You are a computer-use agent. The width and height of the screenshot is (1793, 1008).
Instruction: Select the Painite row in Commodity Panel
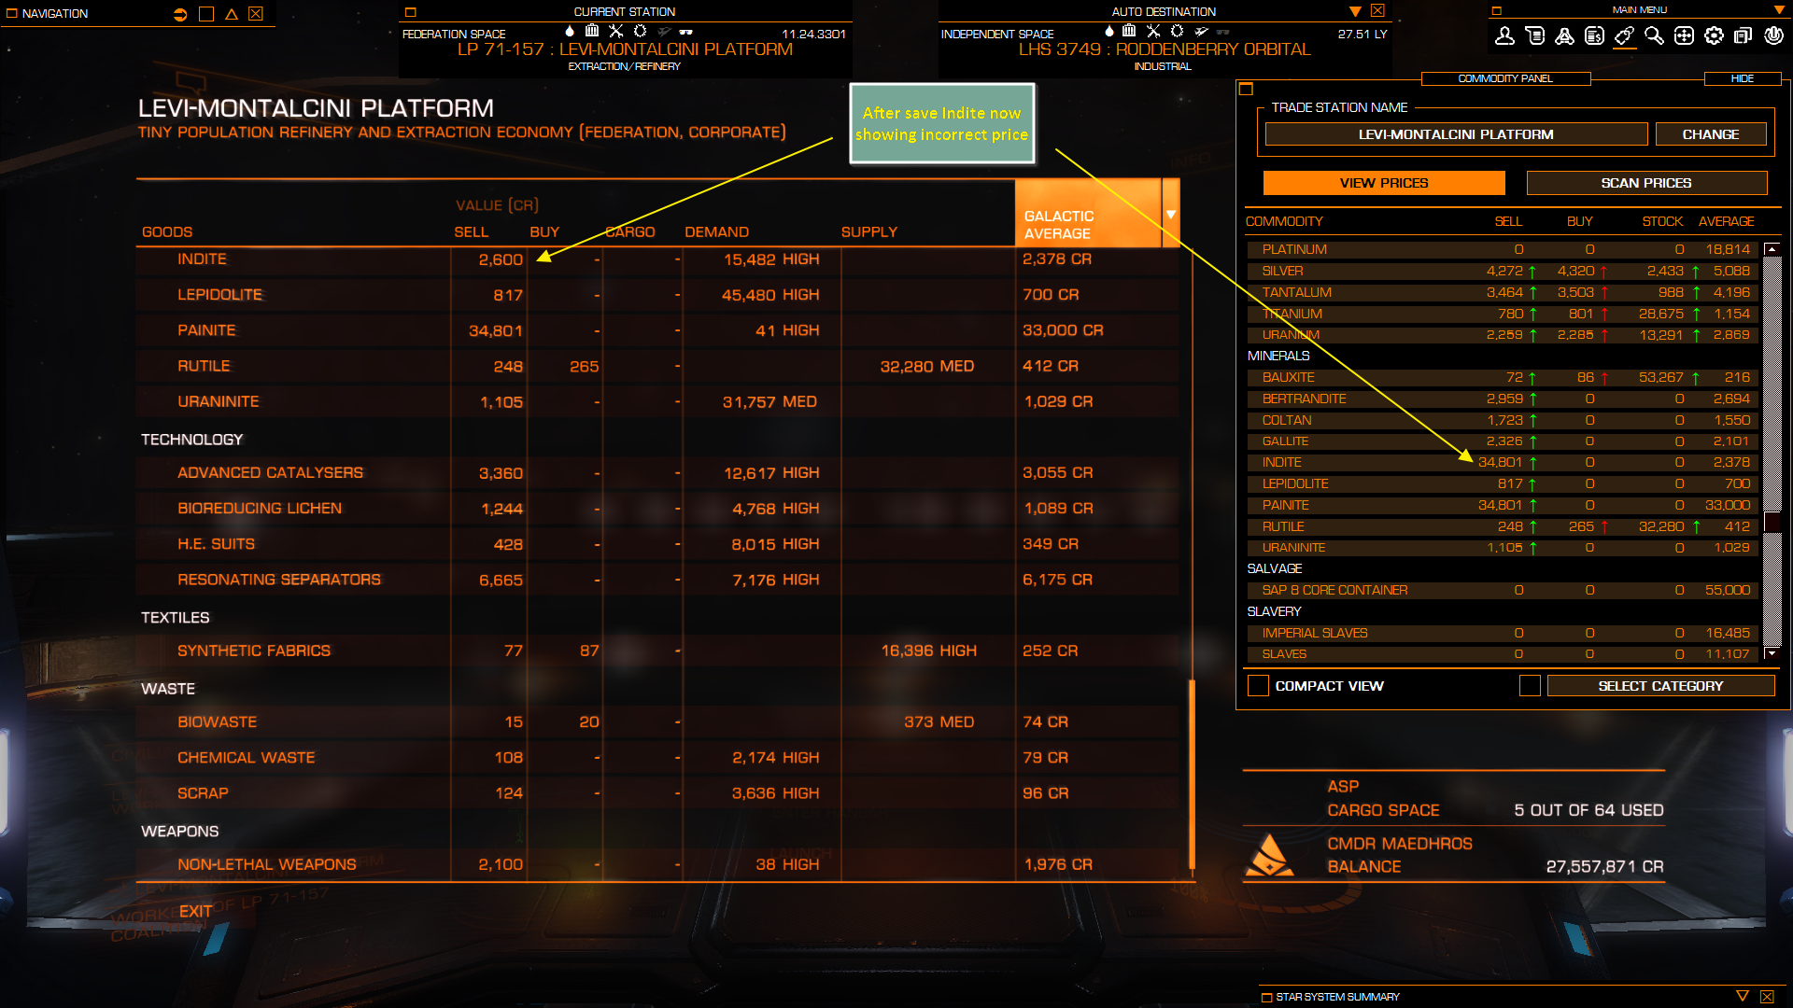click(x=1504, y=505)
